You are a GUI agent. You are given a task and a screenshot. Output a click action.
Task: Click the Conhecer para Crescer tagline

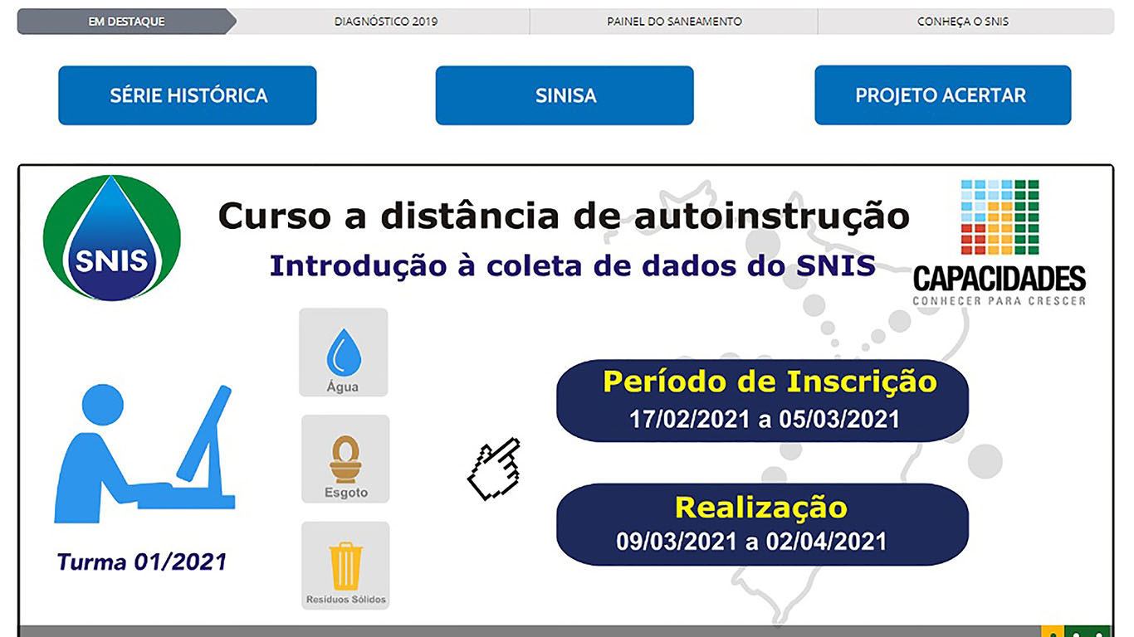[1000, 300]
